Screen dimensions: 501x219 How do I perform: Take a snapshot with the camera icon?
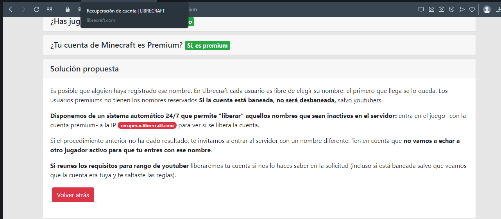click(x=442, y=9)
